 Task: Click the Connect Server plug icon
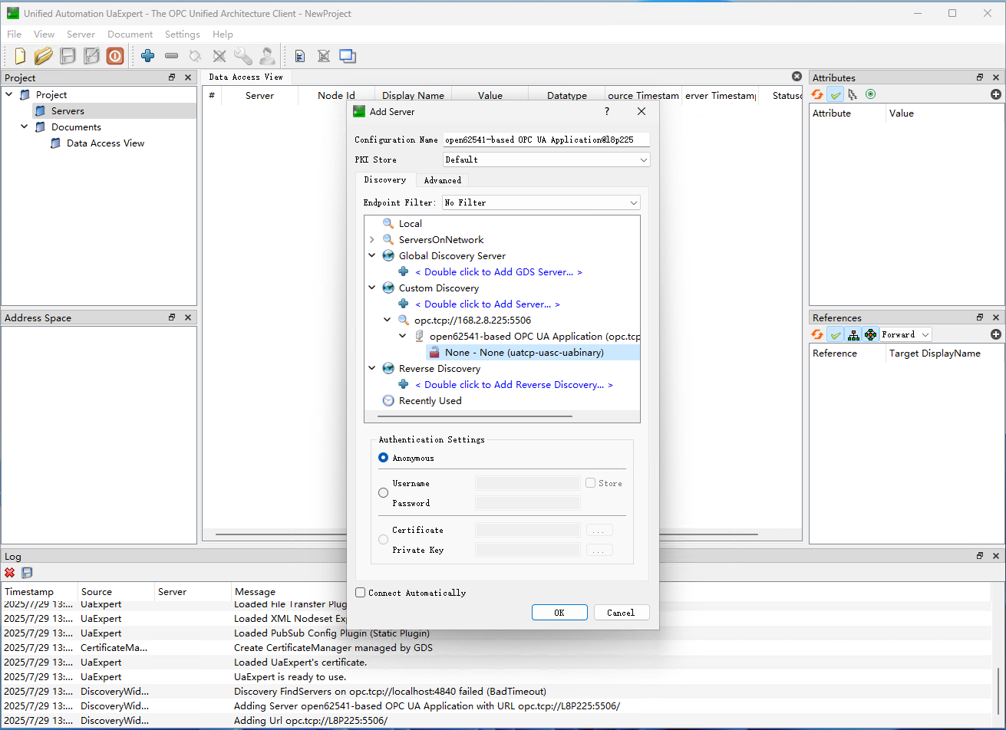point(196,56)
